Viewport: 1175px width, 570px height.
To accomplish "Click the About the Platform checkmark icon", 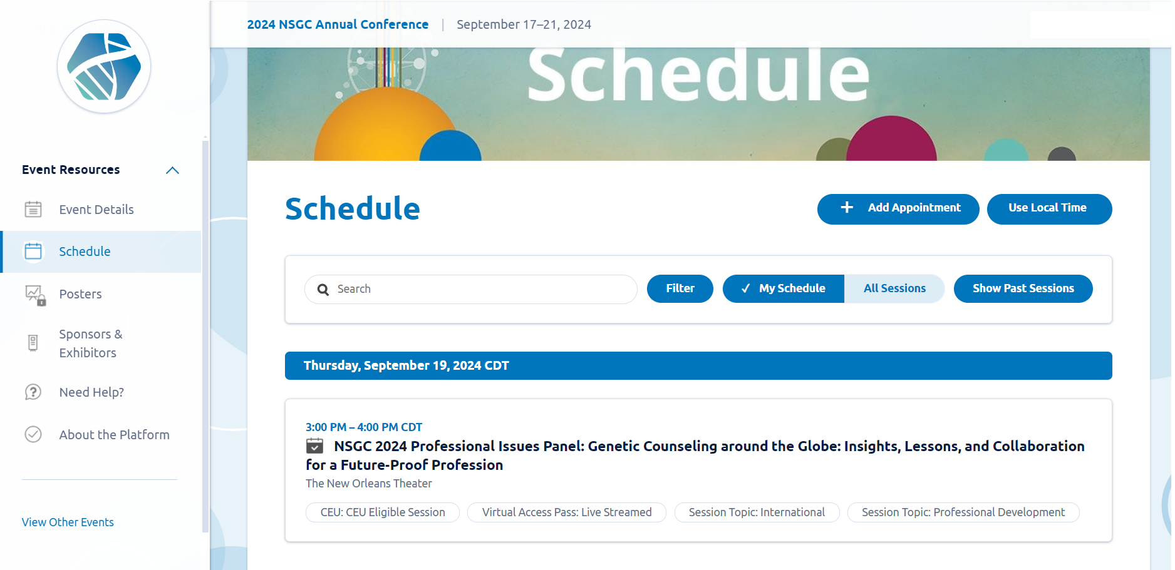I will pos(33,434).
